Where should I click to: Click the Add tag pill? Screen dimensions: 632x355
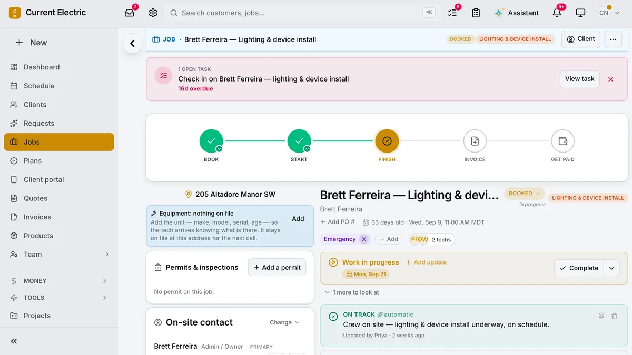coord(389,239)
